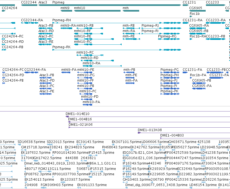Click the Ptpmeg gene name in gene track
This screenshot has width=230, height=189.
(x=58, y=2)
